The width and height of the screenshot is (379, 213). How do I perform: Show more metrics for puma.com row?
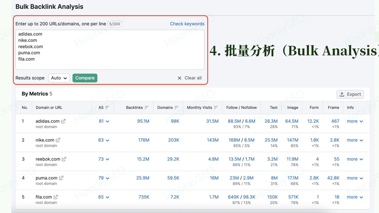[354, 178]
